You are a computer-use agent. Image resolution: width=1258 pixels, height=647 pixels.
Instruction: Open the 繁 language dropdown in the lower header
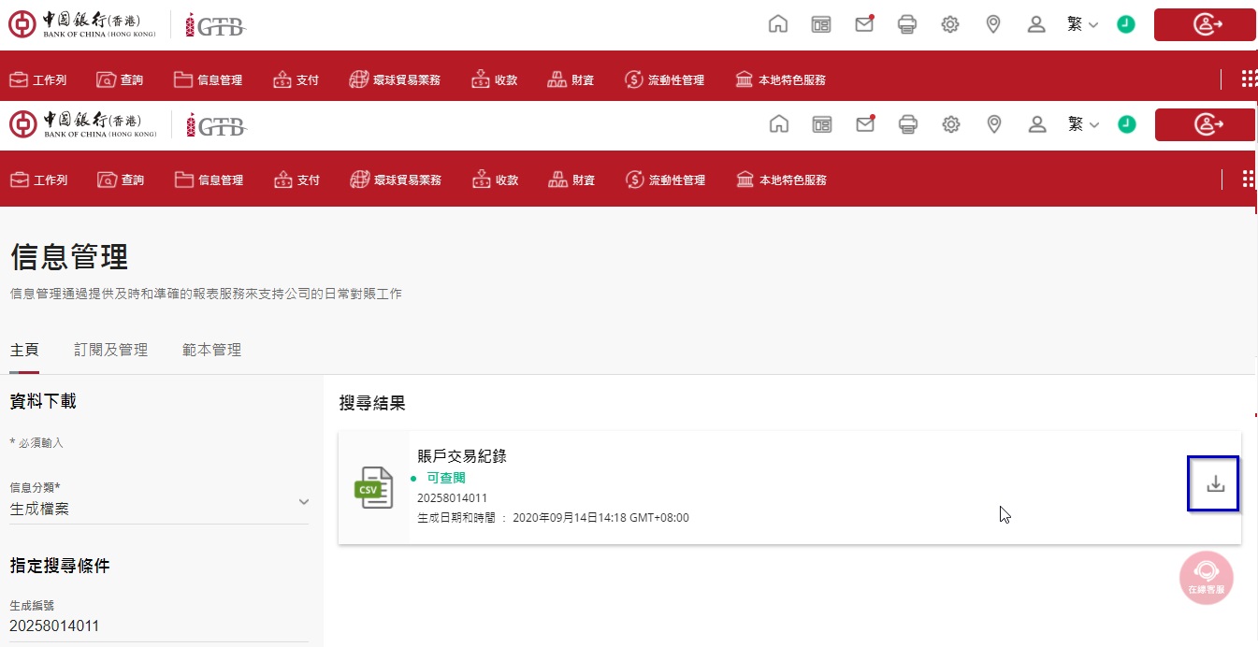(1083, 124)
